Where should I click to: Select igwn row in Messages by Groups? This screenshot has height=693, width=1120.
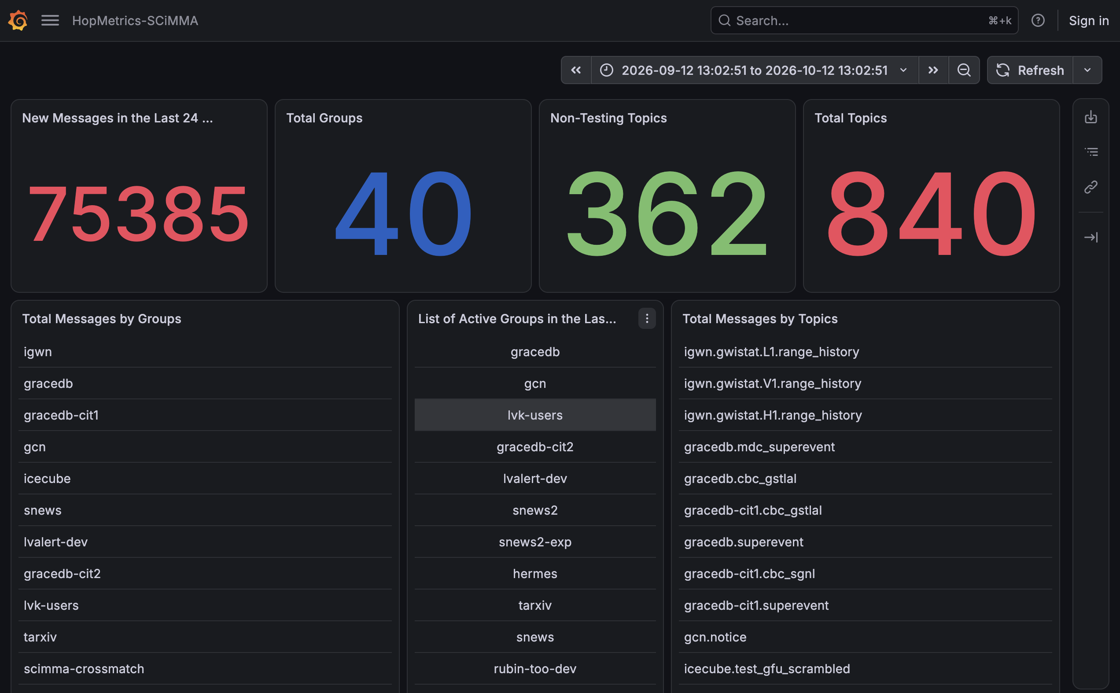205,351
